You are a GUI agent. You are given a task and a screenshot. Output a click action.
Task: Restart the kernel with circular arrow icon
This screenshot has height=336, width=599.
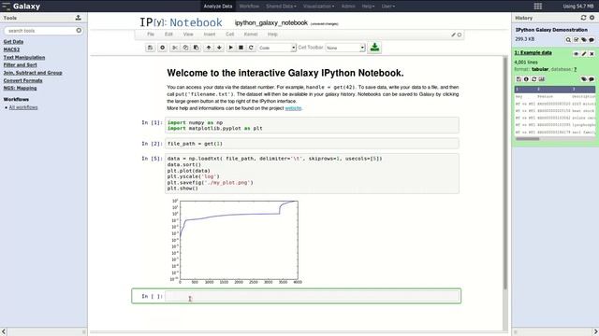[251, 48]
